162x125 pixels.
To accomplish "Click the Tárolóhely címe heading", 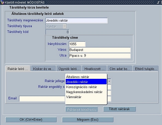I will point(65,37).
